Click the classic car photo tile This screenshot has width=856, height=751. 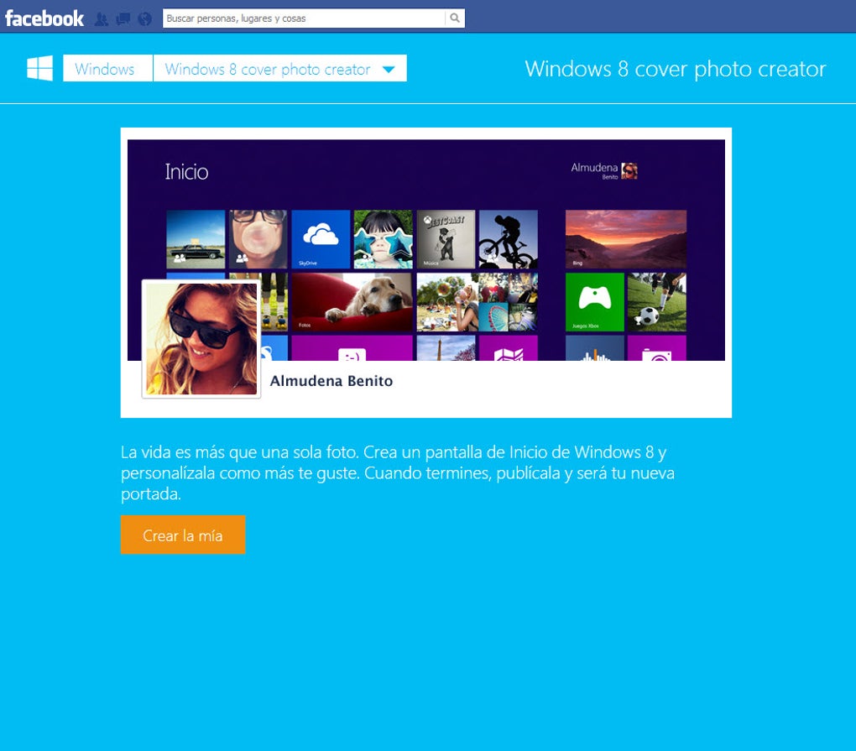[x=196, y=240]
